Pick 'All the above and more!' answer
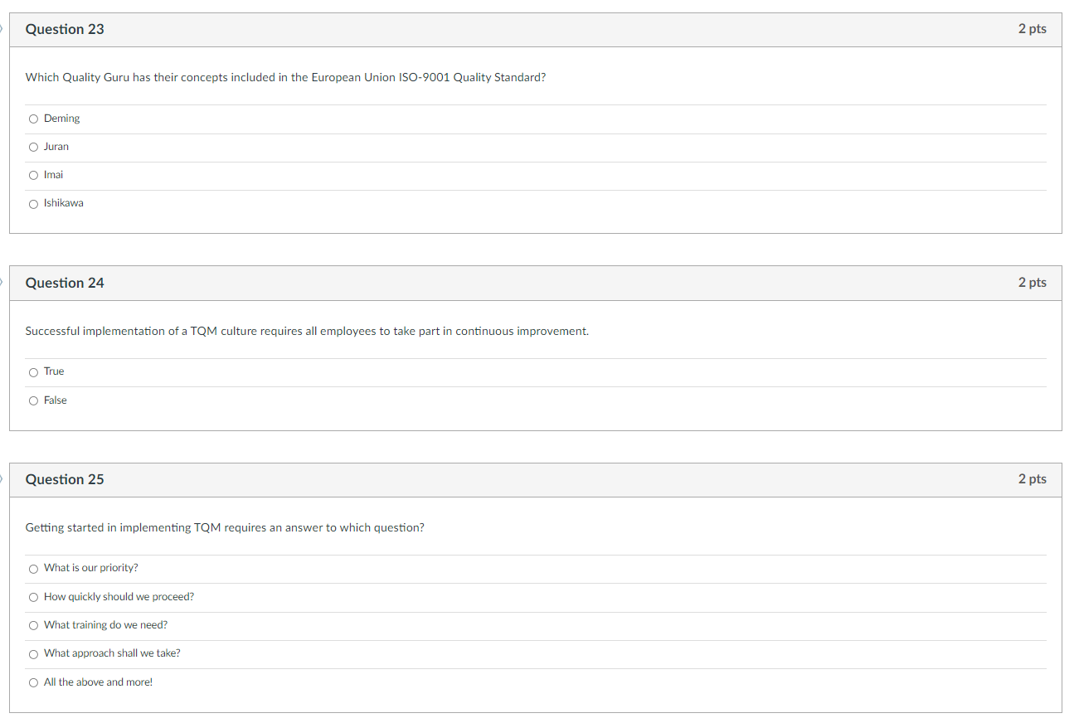The height and width of the screenshot is (723, 1079). [x=33, y=682]
